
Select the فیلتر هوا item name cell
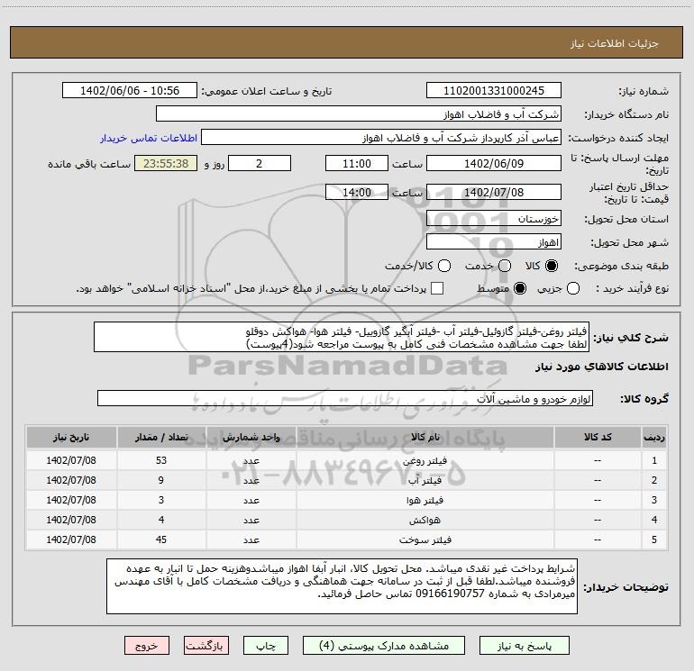425,500
